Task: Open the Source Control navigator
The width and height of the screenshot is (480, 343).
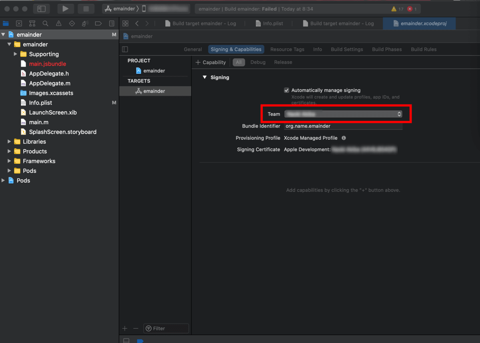Action: (19, 24)
